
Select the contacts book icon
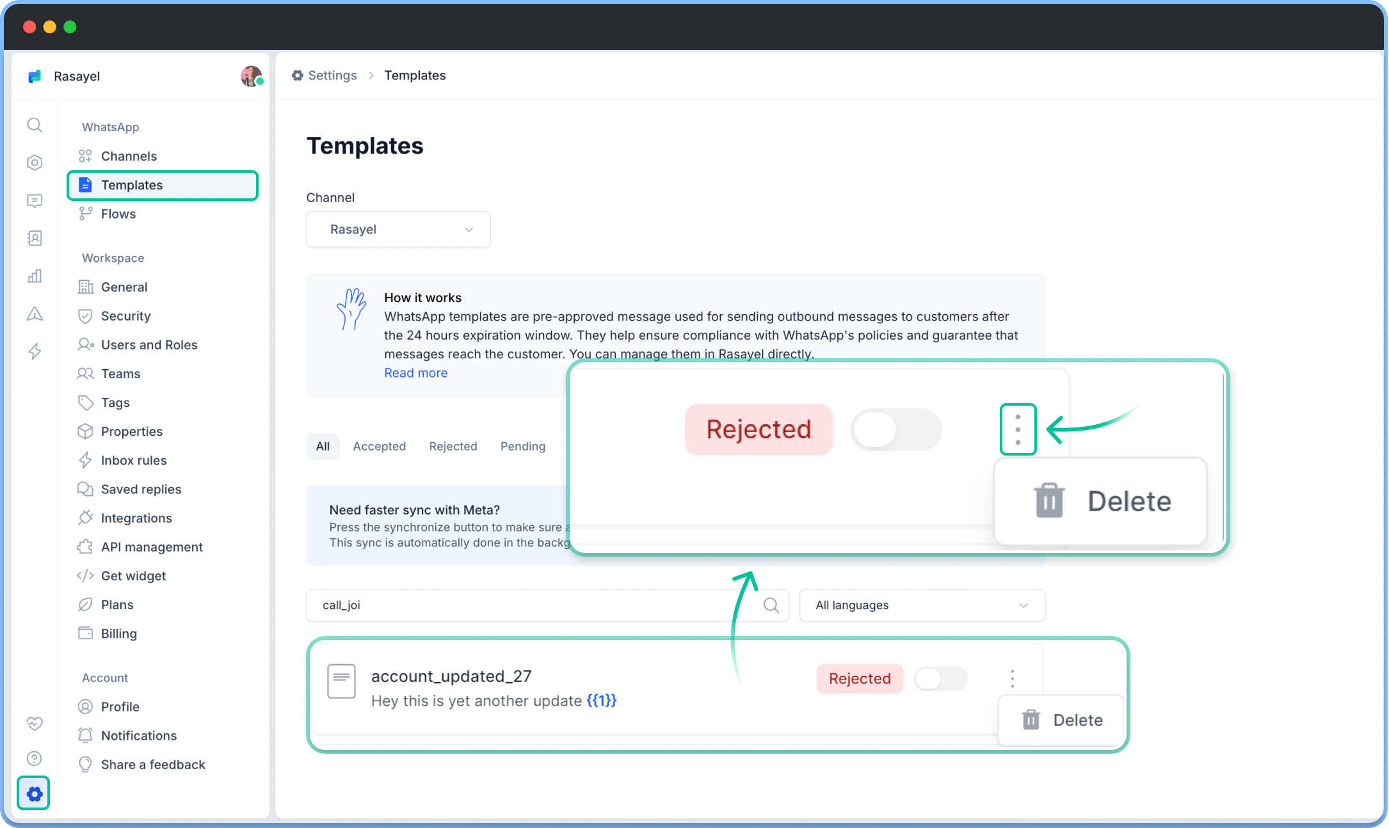[x=34, y=238]
